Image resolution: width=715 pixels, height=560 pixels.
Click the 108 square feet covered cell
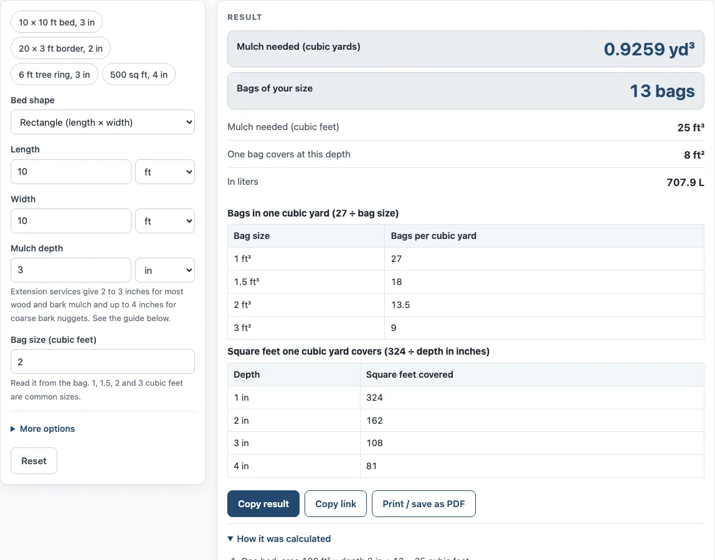click(532, 443)
